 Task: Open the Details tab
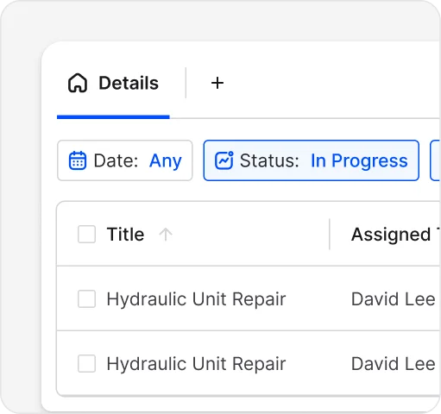click(113, 84)
